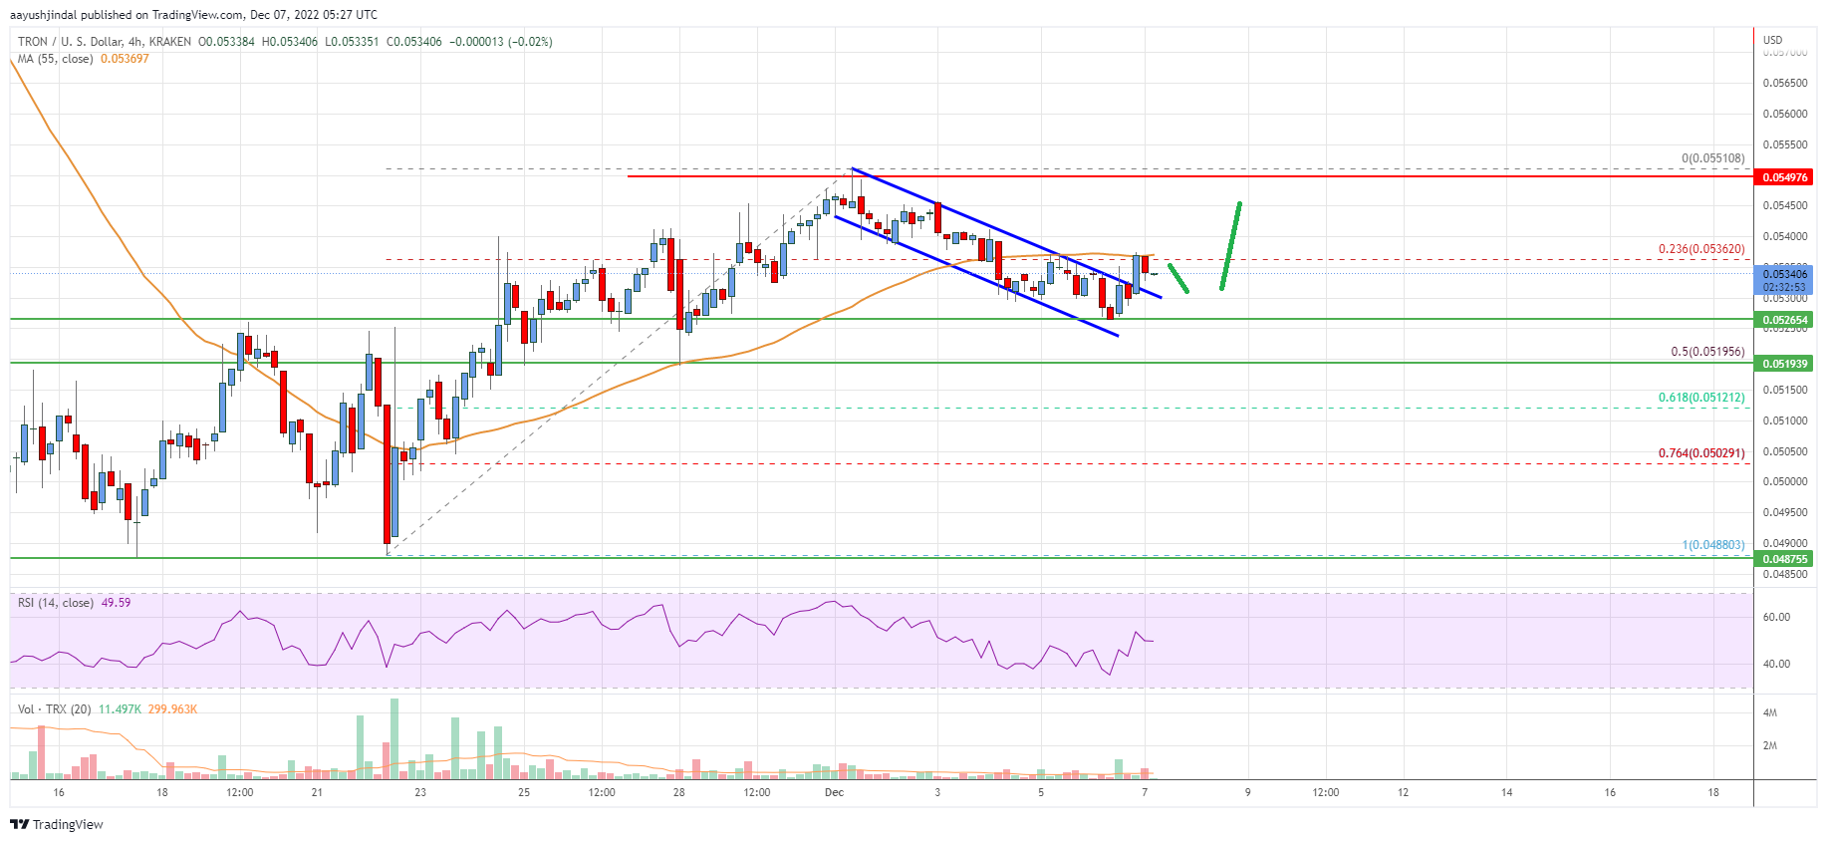Screen dimensions: 1827x842
Task: Click the 0.056000 price axis label
Action: pyautogui.click(x=1785, y=114)
